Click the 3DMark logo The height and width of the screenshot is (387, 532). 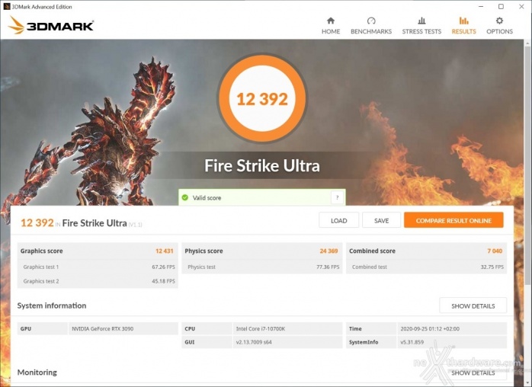pyautogui.click(x=50, y=25)
